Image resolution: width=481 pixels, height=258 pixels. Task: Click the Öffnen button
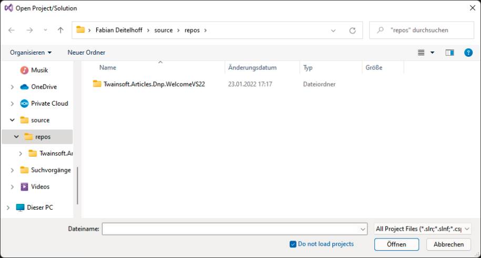(x=396, y=244)
